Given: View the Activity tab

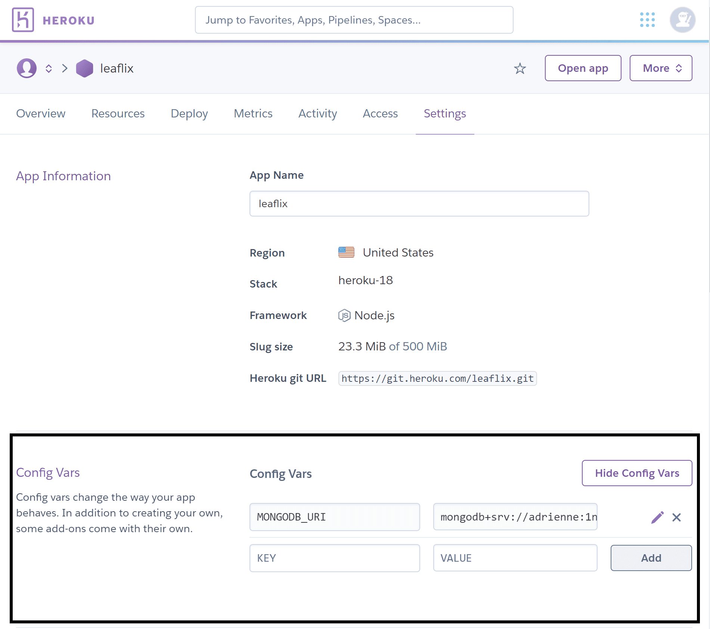Looking at the screenshot, I should 317,113.
